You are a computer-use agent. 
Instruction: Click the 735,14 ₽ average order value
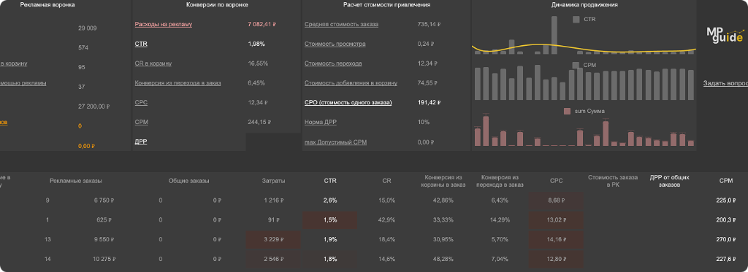pos(429,24)
